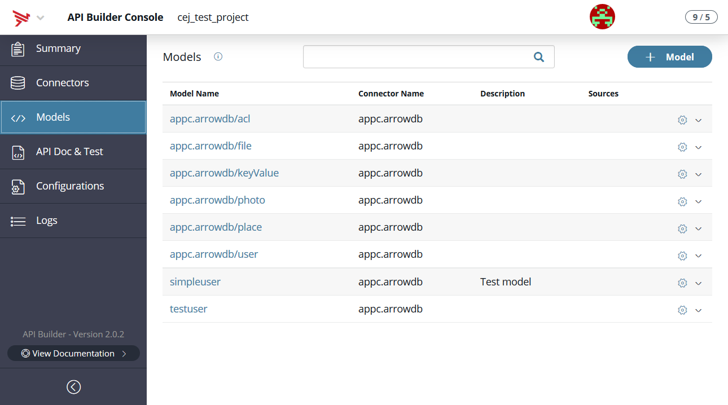
Task: Click inside the models search field
Action: pyautogui.click(x=418, y=56)
